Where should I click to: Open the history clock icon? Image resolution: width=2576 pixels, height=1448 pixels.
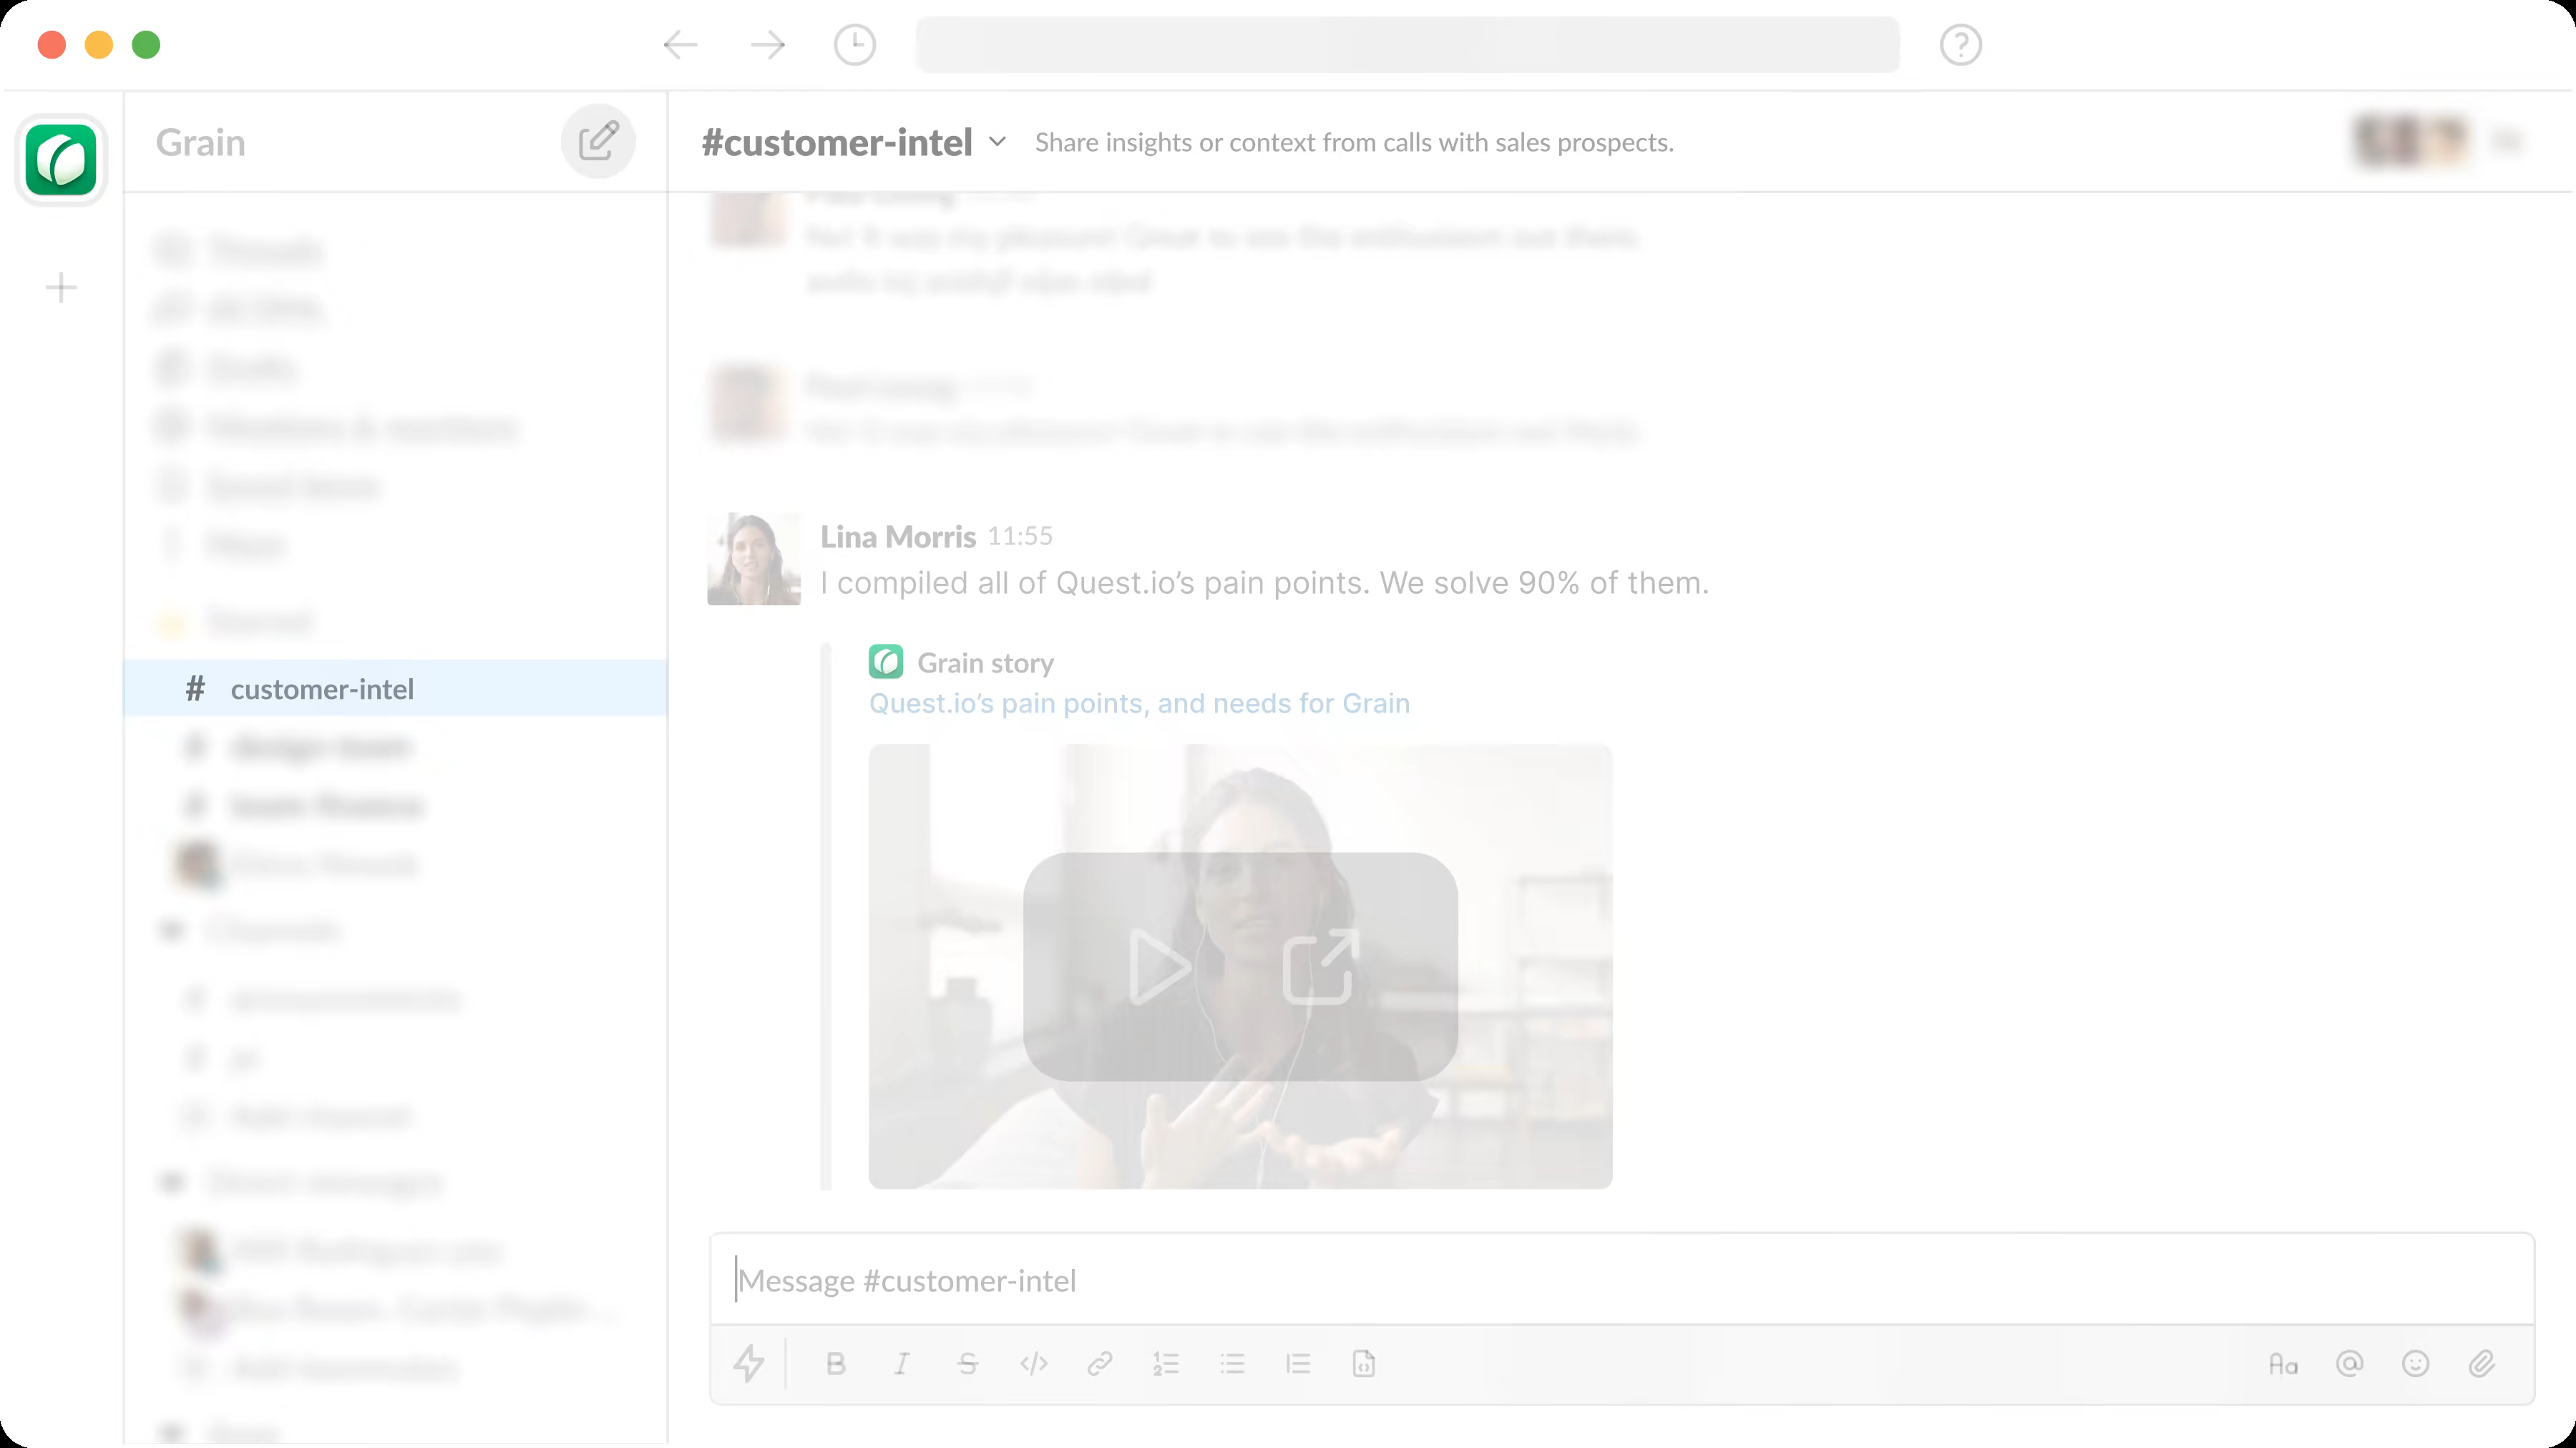[x=855, y=45]
